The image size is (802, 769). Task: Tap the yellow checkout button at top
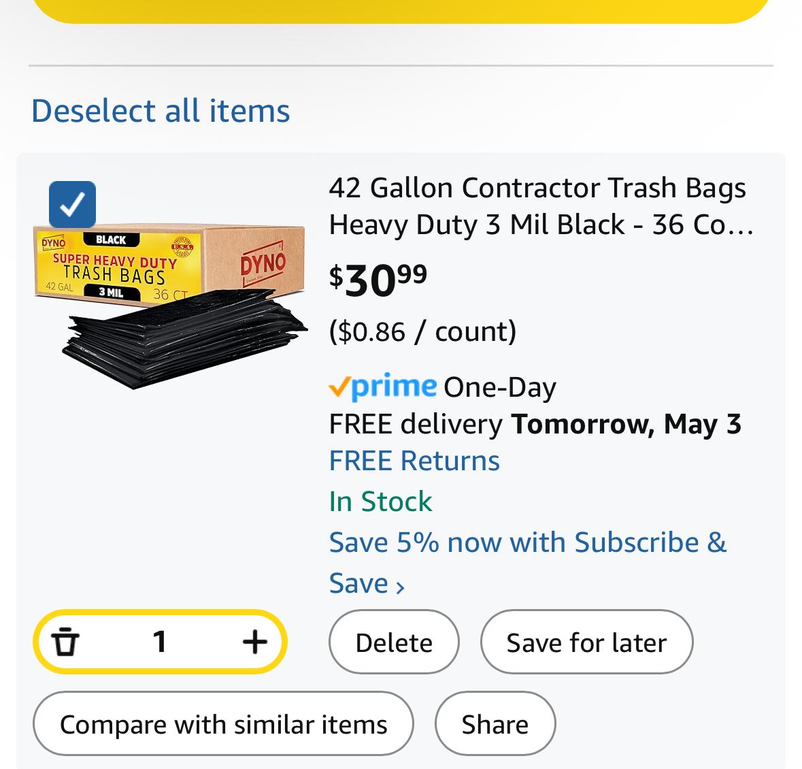[401, 10]
